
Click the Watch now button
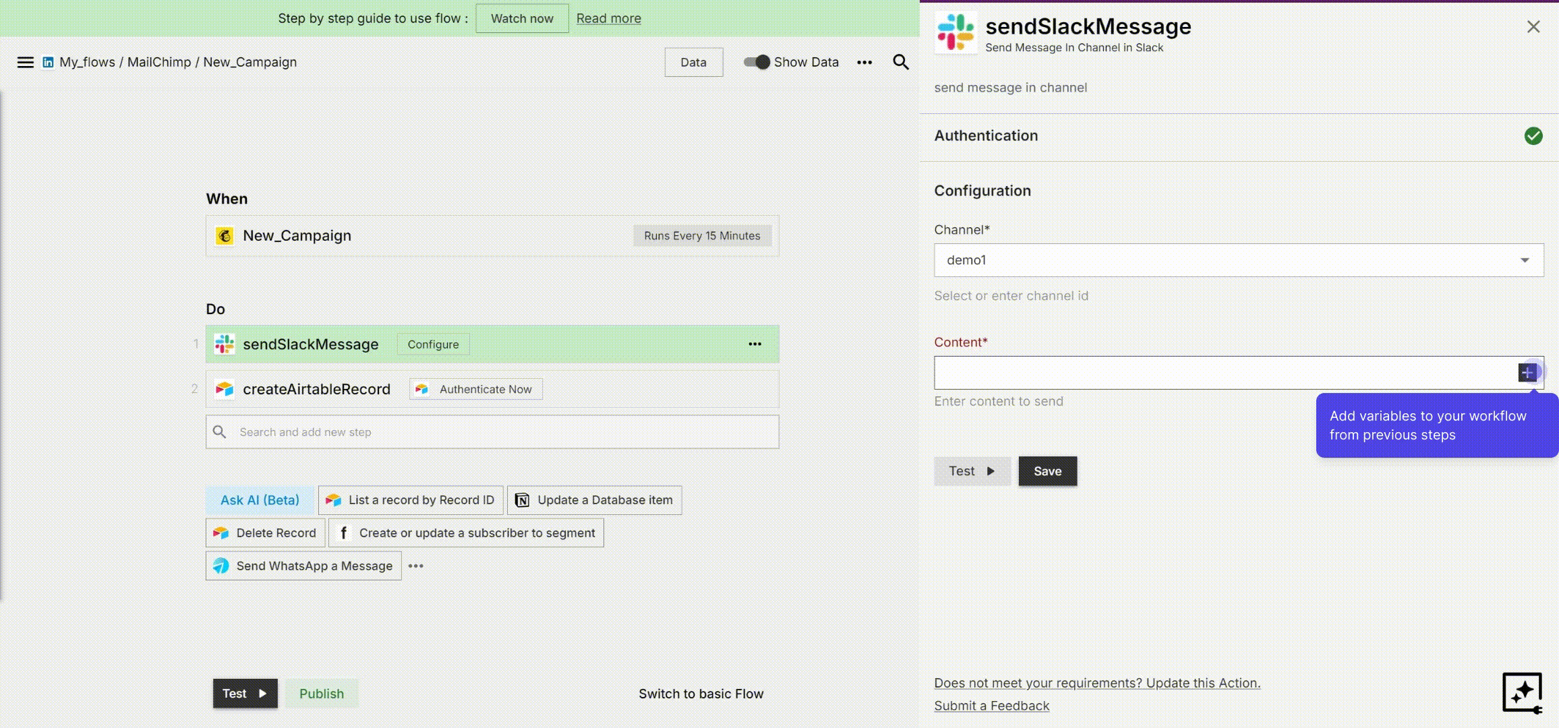522,18
